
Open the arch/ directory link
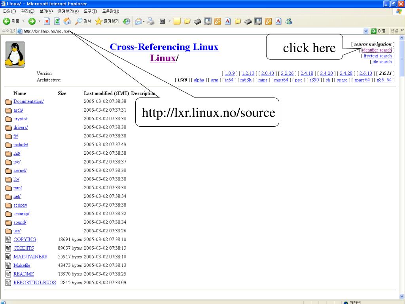pos(18,110)
